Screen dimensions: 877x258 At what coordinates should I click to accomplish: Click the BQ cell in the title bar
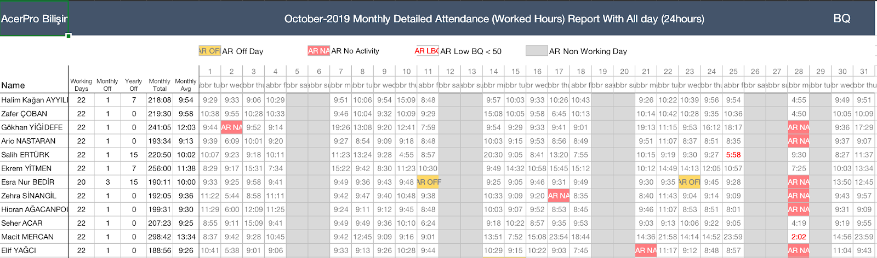841,19
